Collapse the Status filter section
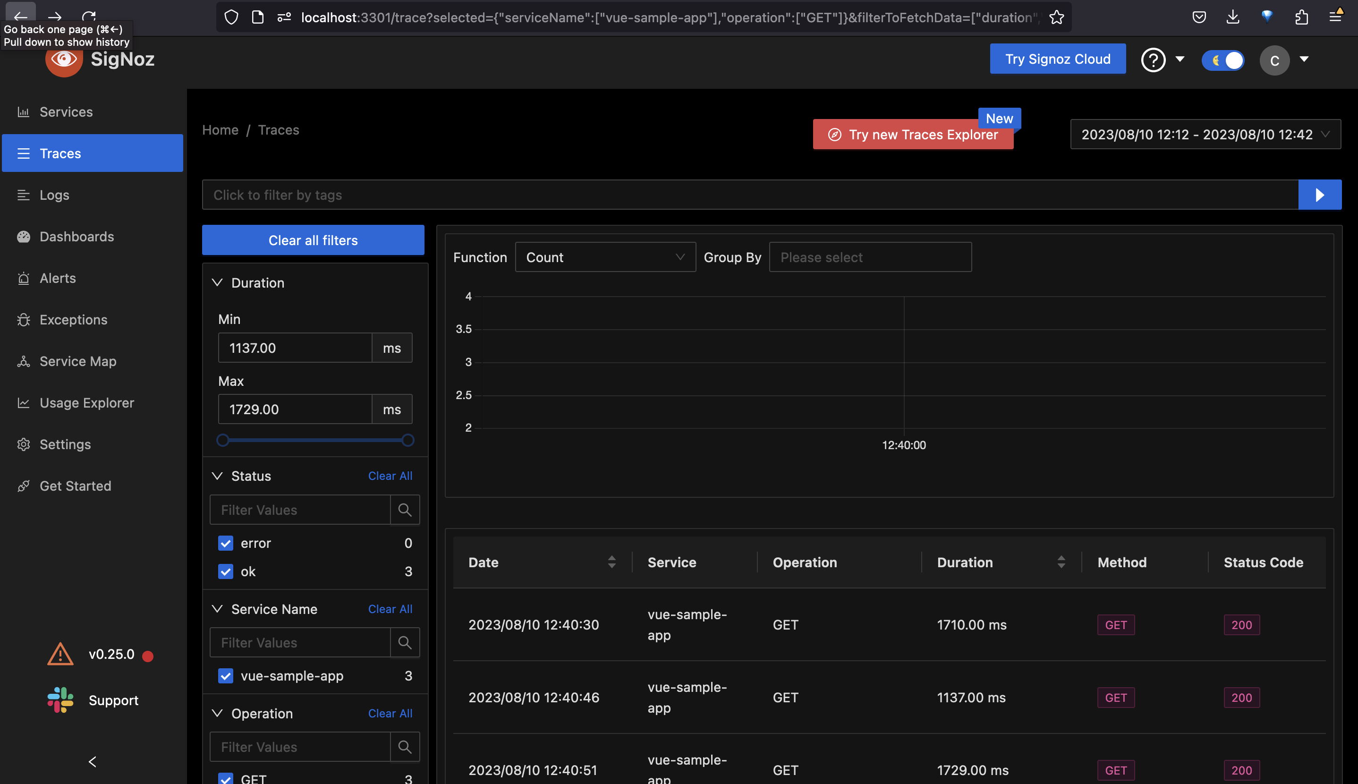 pos(217,476)
